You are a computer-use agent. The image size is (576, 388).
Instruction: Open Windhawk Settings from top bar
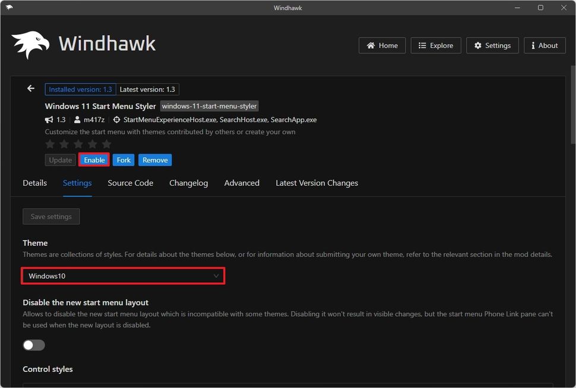(x=492, y=46)
